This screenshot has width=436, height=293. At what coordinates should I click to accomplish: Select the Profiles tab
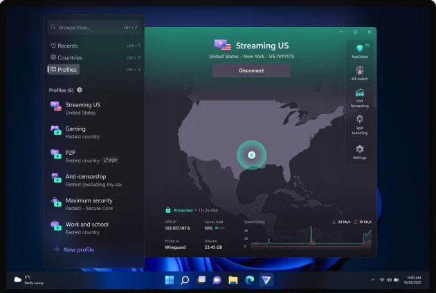point(64,69)
